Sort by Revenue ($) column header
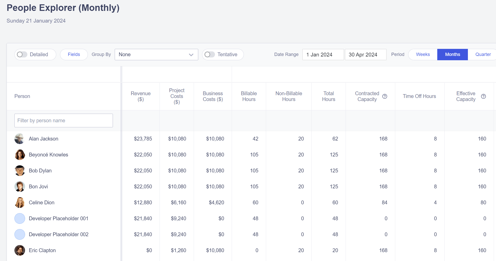The image size is (496, 261). [x=141, y=96]
